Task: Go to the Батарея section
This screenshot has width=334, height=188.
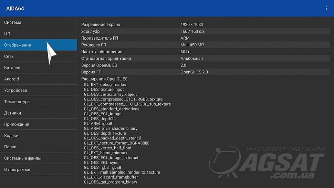Action: pyautogui.click(x=38, y=67)
